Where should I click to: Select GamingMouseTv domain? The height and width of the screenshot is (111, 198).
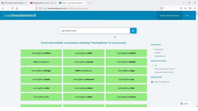click(41, 97)
